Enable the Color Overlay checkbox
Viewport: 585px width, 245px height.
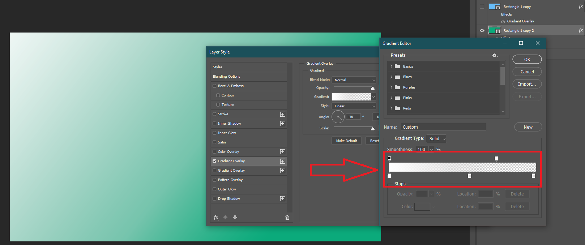[214, 152]
